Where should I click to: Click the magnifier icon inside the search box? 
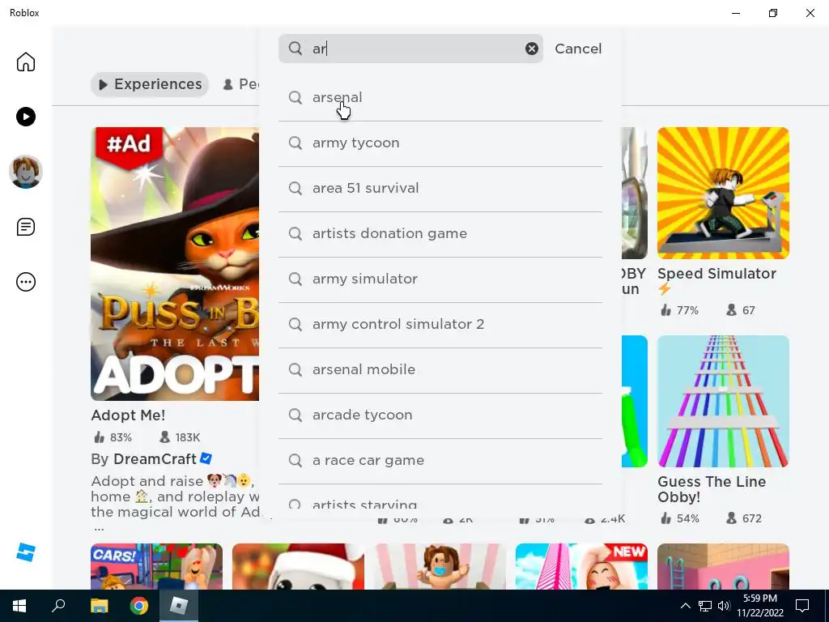point(295,49)
